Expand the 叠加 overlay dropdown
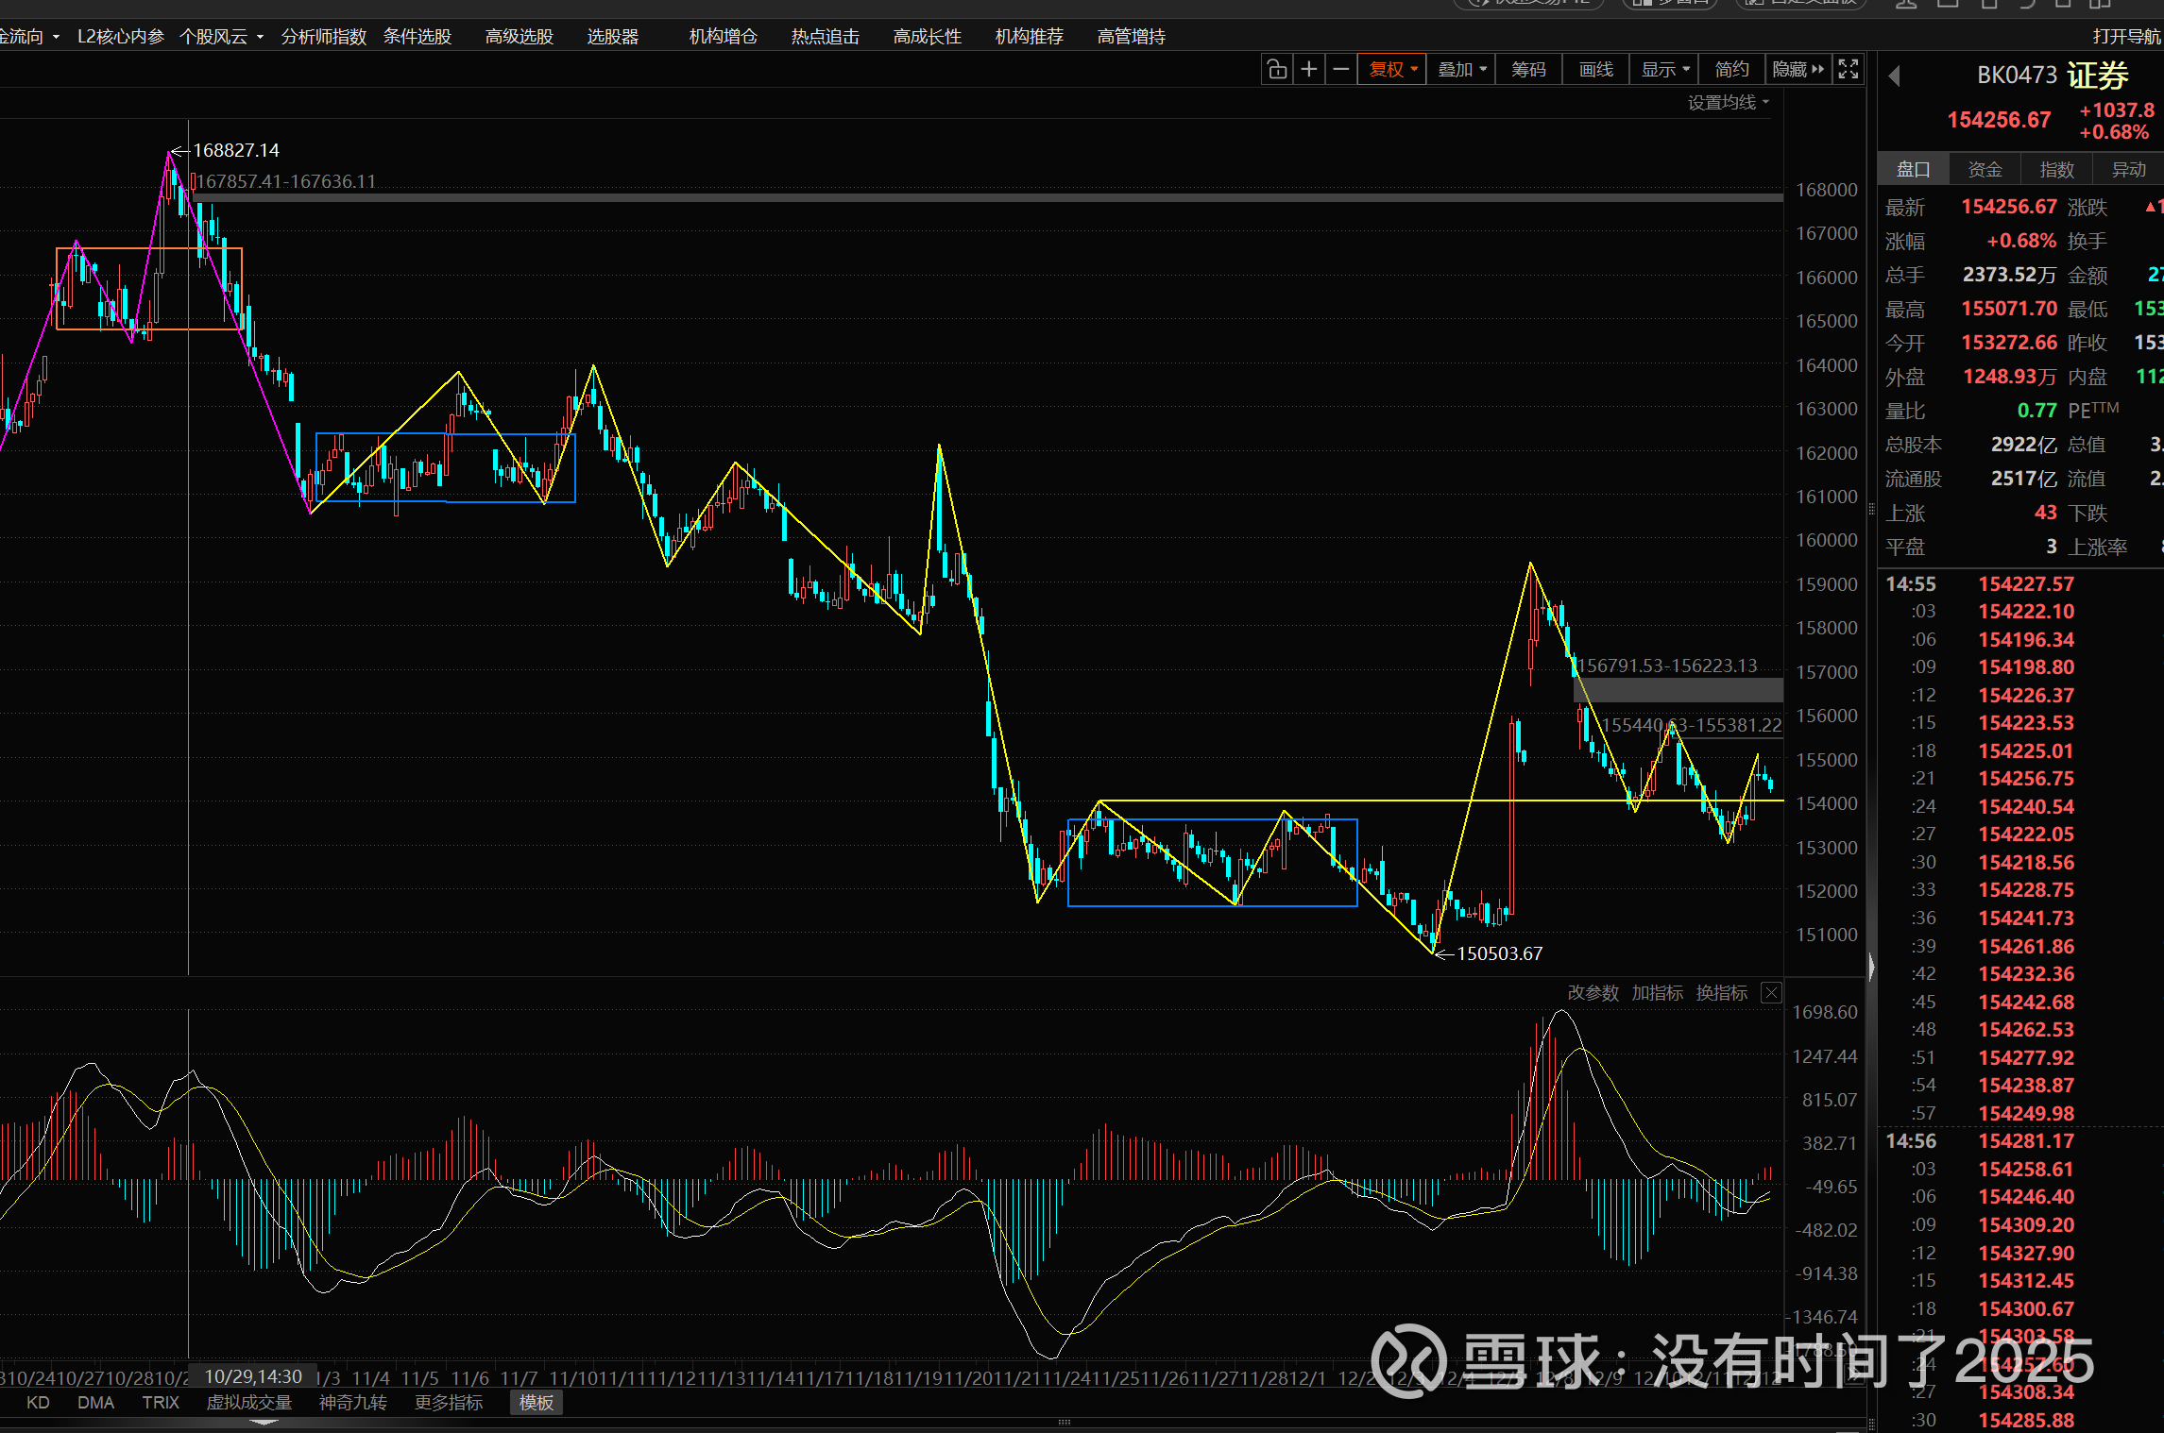 (x=1461, y=69)
